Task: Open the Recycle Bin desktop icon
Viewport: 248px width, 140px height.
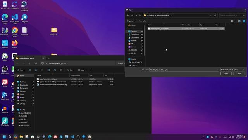Action: [5, 5]
